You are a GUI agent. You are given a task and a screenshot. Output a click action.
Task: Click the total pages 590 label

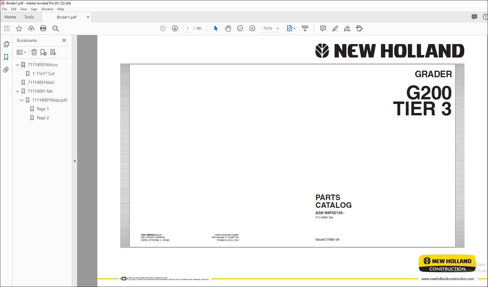(199, 28)
